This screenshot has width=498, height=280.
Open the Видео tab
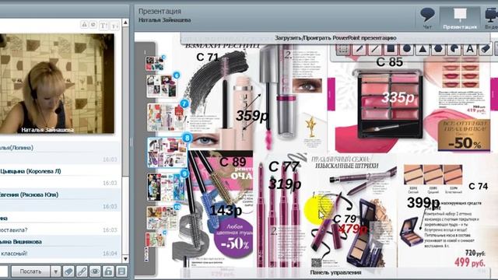click(491, 19)
